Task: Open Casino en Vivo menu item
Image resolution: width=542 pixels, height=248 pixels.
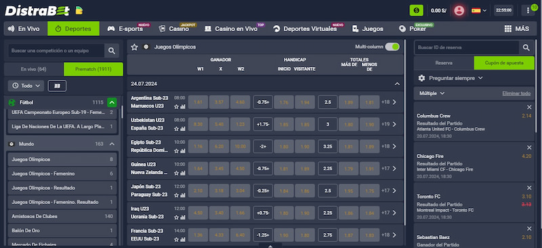Action: (x=231, y=28)
